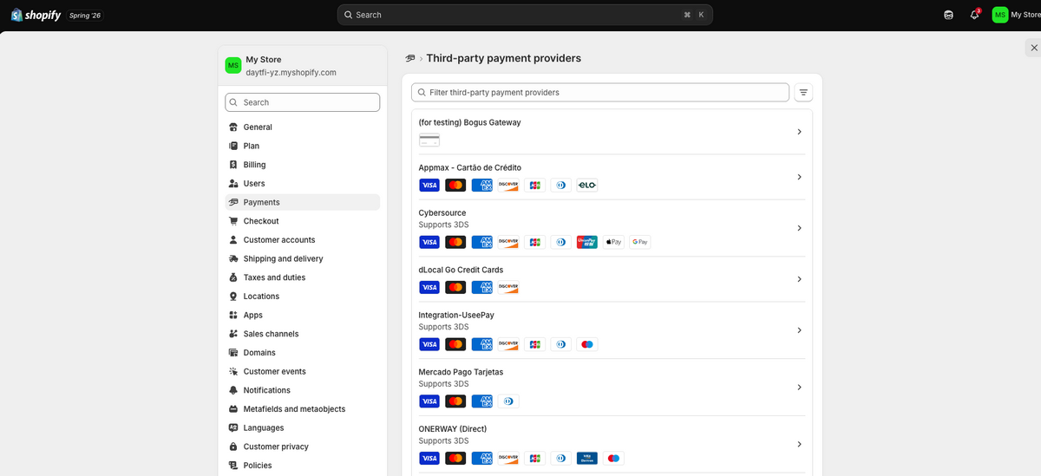This screenshot has width=1041, height=476.
Task: Click the Elo card icon in Appmax row
Action: [x=587, y=186]
